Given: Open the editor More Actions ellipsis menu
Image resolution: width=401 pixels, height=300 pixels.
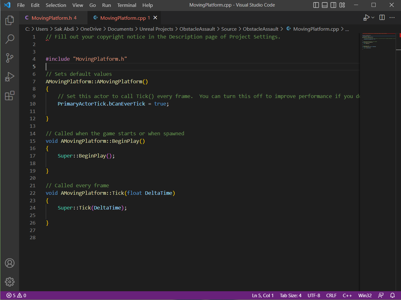Looking at the screenshot, I should (392, 18).
